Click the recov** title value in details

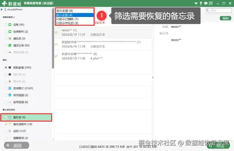pyautogui.click(x=176, y=27)
